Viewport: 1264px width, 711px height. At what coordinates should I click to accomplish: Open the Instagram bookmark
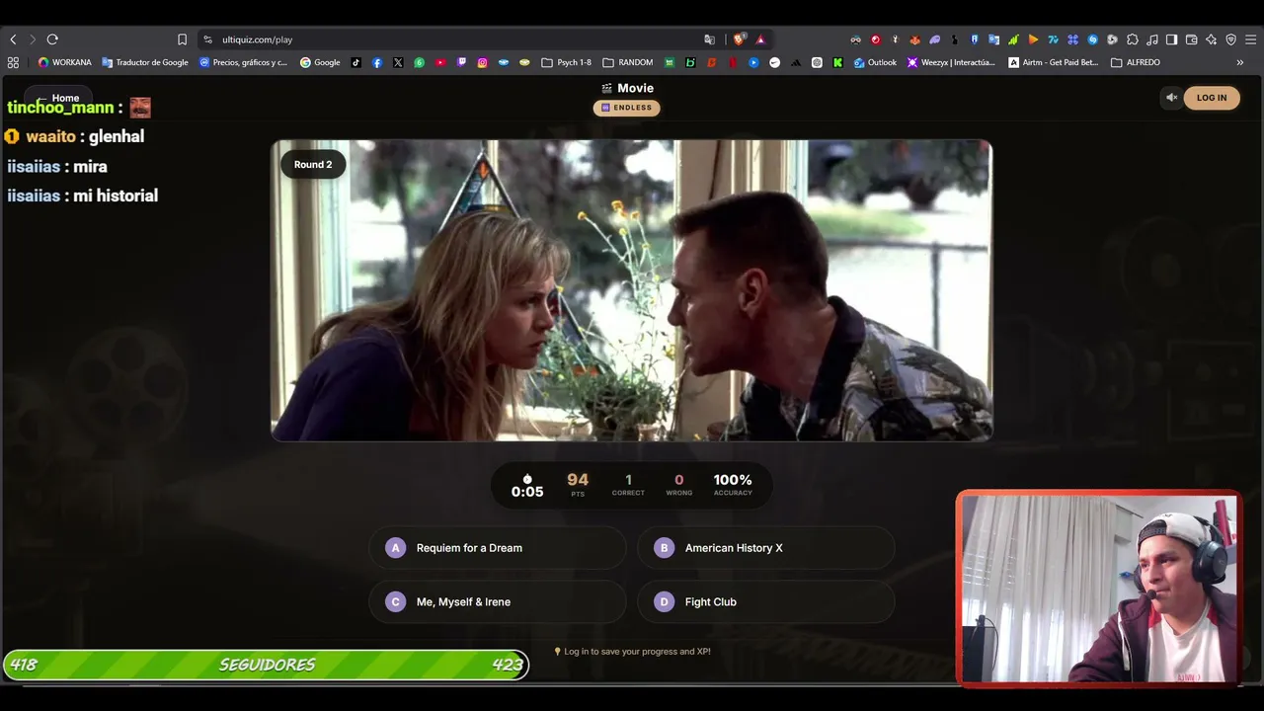pyautogui.click(x=482, y=62)
